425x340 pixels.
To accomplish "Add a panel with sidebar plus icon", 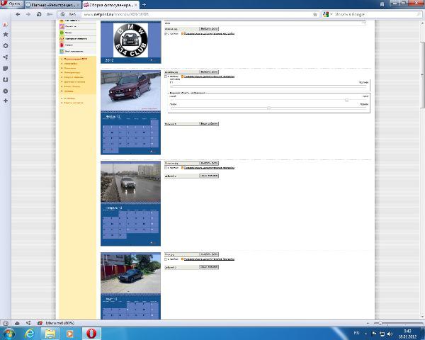I will point(6,101).
